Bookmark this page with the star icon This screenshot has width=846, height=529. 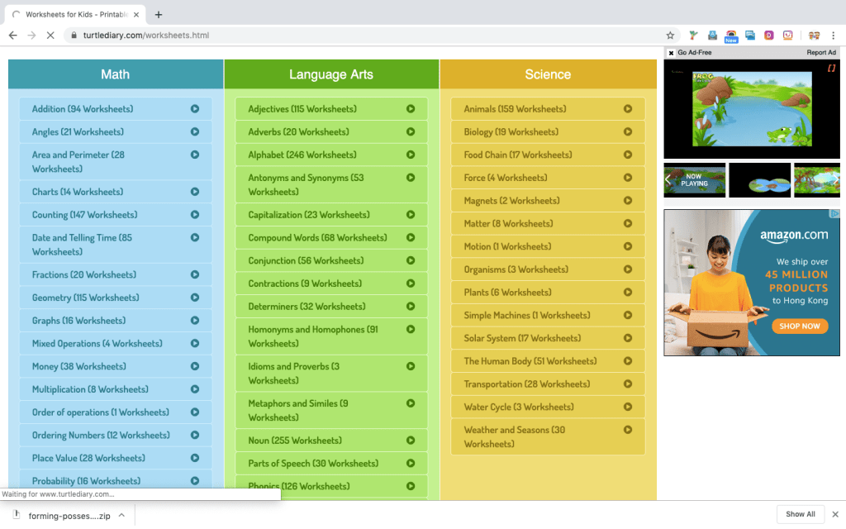point(670,36)
